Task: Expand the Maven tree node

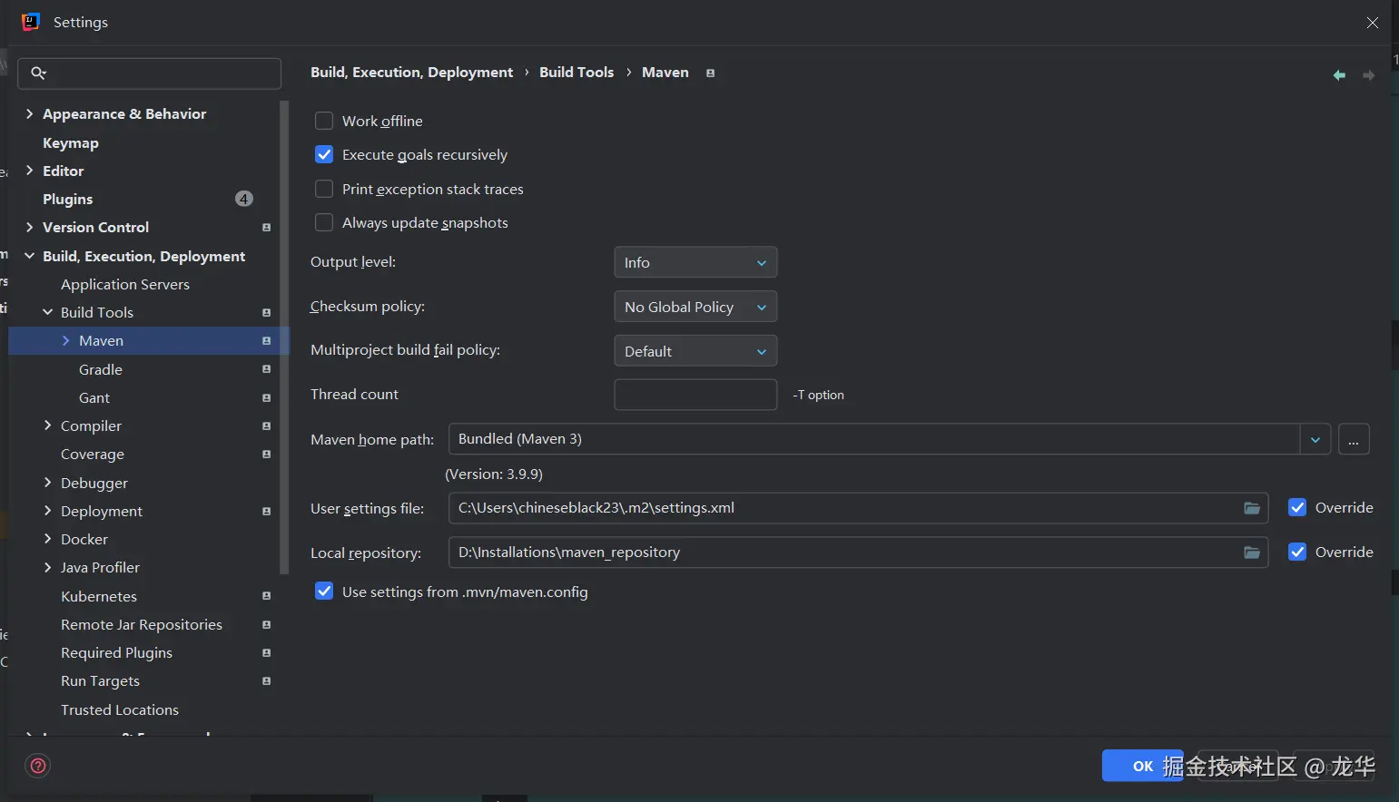Action: pos(65,341)
